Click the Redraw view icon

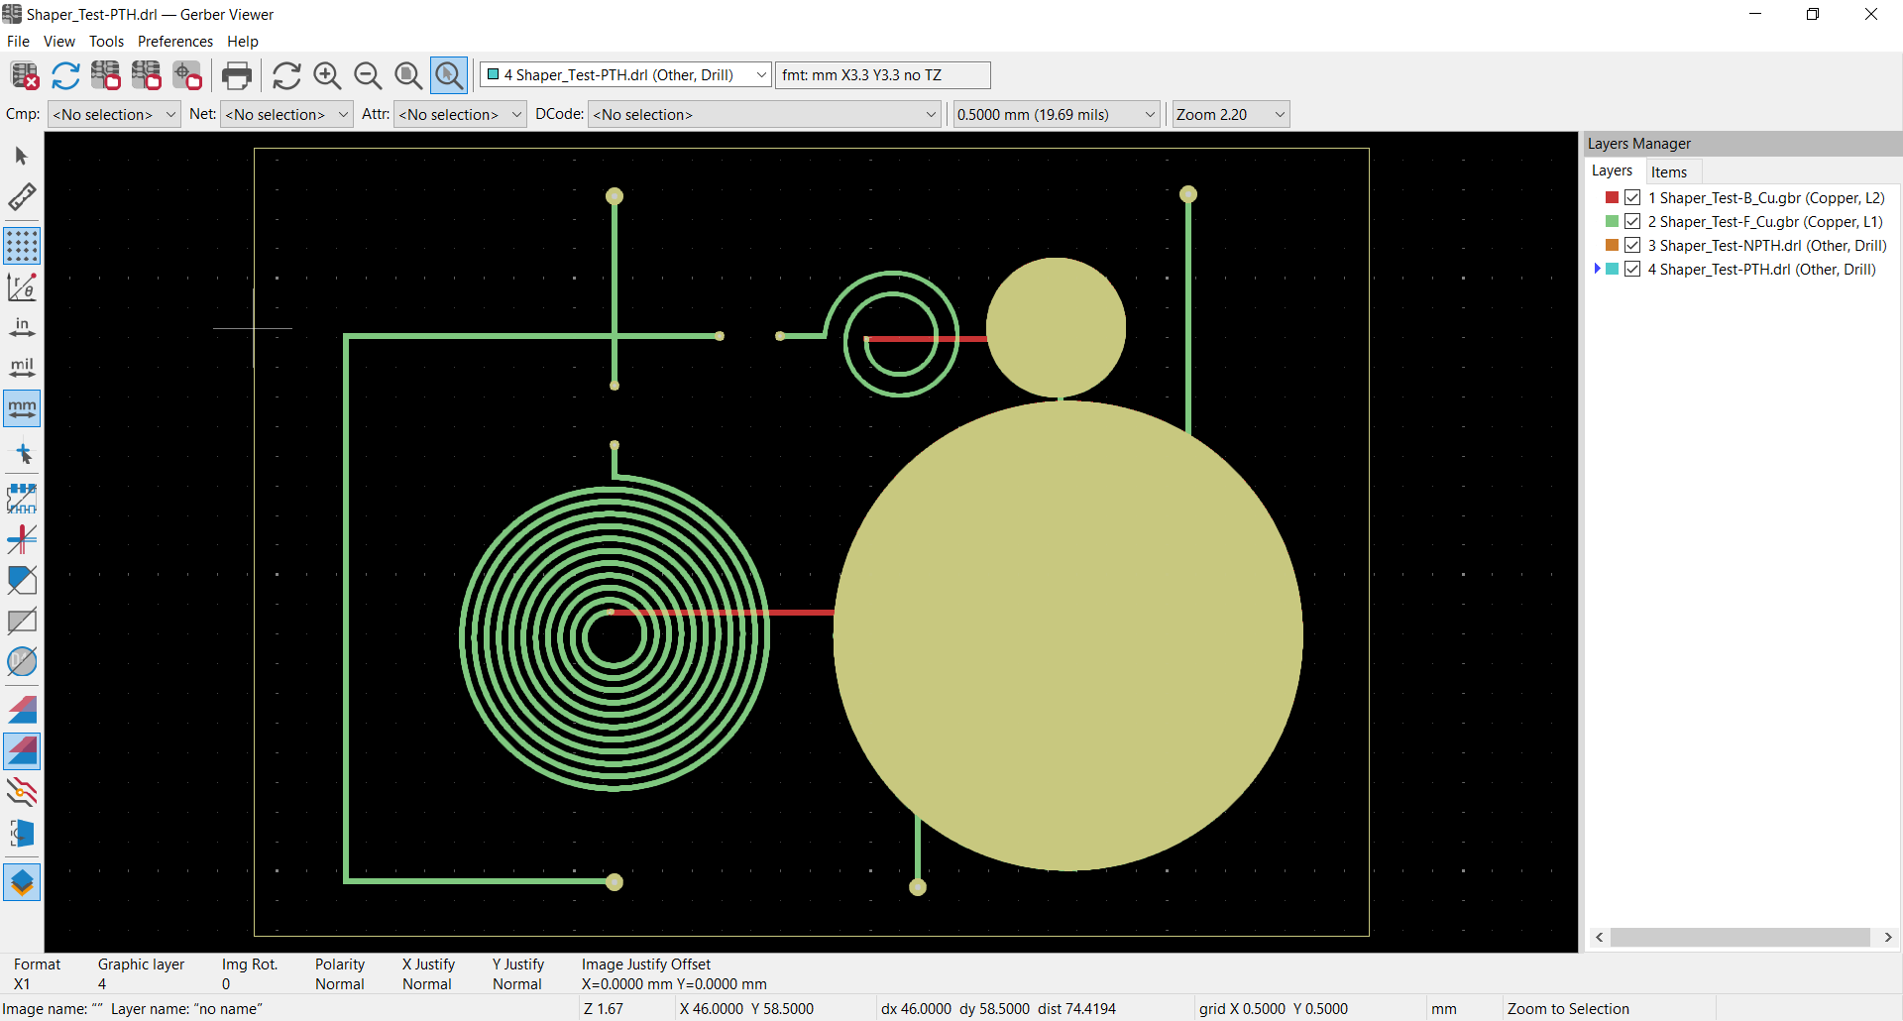click(x=286, y=75)
